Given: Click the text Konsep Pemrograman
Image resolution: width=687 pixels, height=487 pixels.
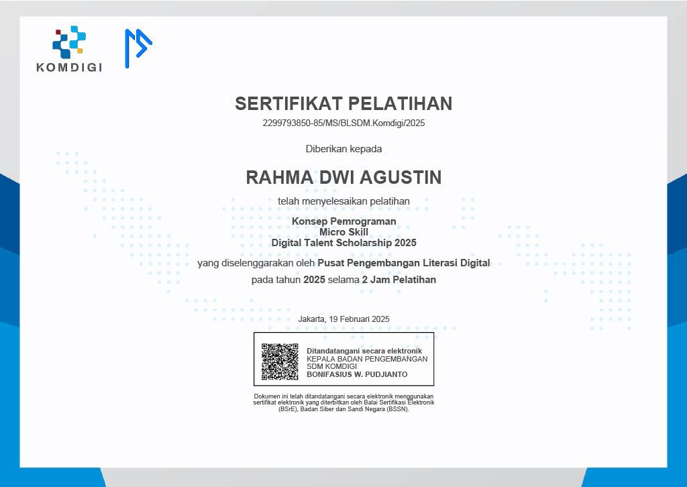Looking at the screenshot, I should coord(343,221).
